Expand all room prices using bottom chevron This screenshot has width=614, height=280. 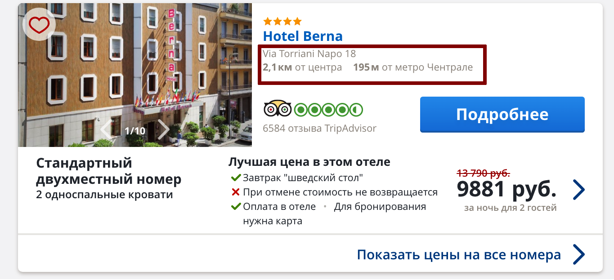pos(579,255)
